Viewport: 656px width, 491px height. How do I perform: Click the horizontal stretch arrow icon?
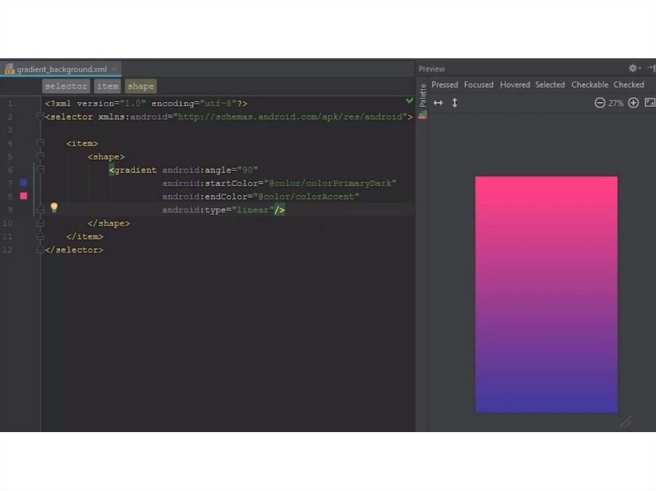438,102
